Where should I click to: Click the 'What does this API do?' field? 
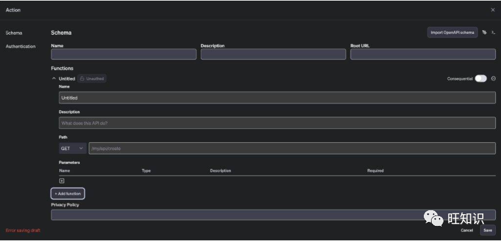coord(277,123)
